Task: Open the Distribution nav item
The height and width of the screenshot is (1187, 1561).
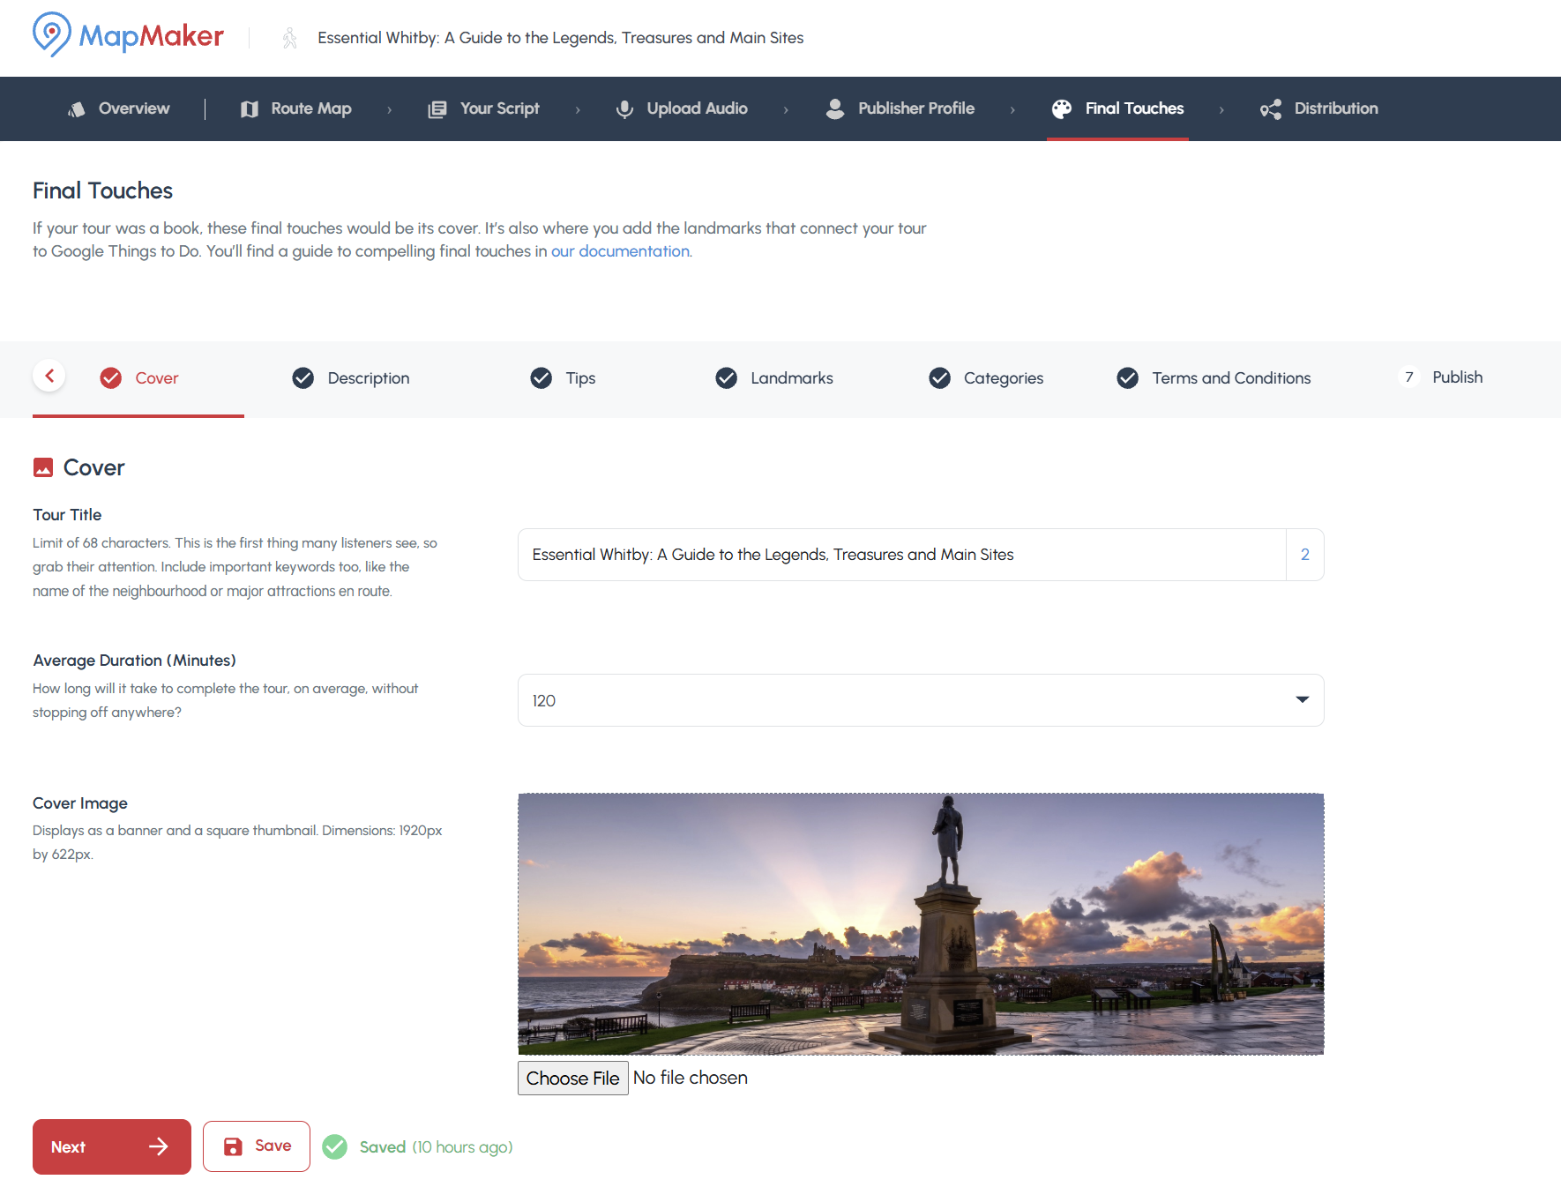Action: [x=1319, y=108]
